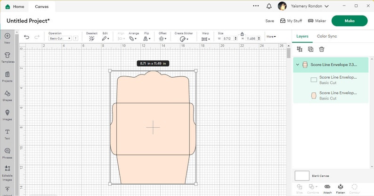Image resolution: width=374 pixels, height=196 pixels.
Task: Click the height input field
Action: [x=251, y=38]
